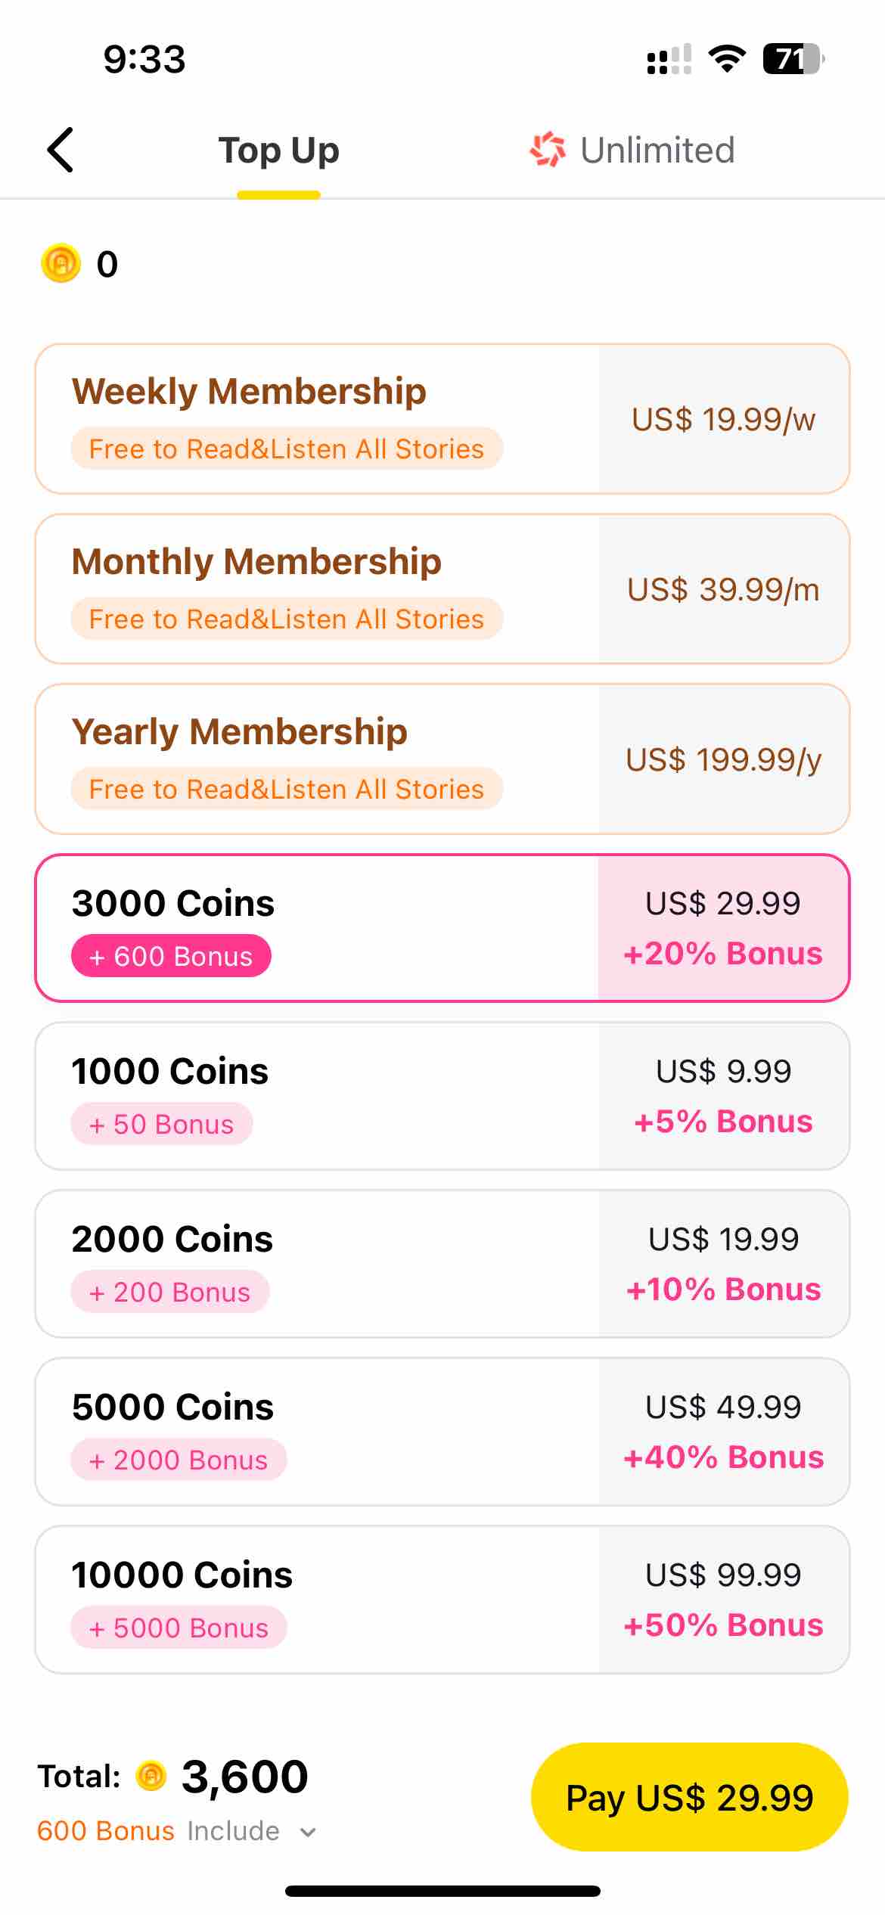885x1915 pixels.
Task: Tap the gold coin beside Total
Action: pyautogui.click(x=151, y=1776)
